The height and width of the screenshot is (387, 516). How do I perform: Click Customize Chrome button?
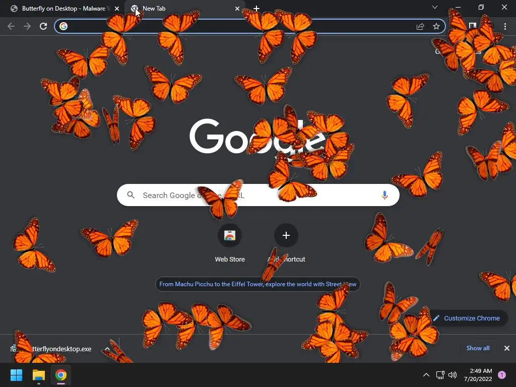[467, 318]
